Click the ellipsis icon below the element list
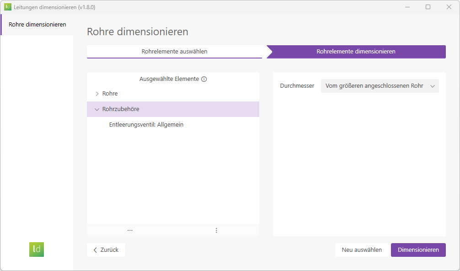Image resolution: width=460 pixels, height=271 pixels. tap(130, 230)
